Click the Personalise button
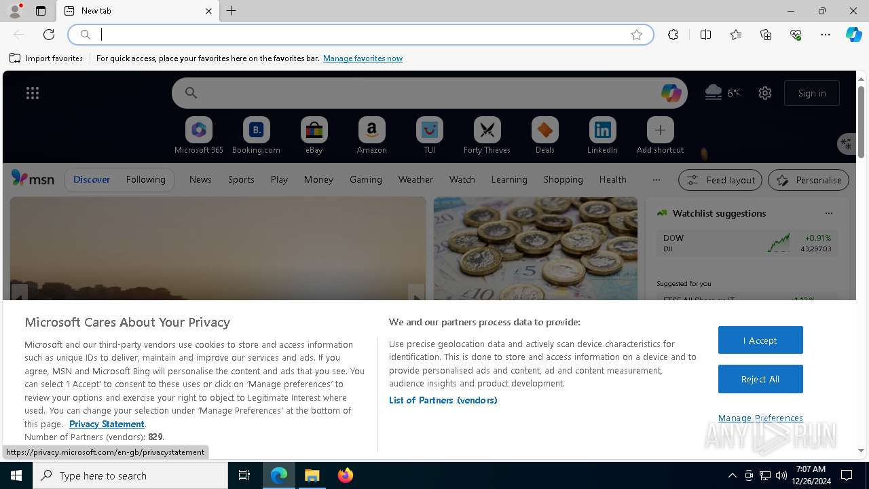This screenshot has height=489, width=869. click(x=809, y=180)
